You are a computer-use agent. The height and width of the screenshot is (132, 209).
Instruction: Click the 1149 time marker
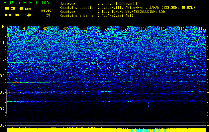click(x=183, y=28)
